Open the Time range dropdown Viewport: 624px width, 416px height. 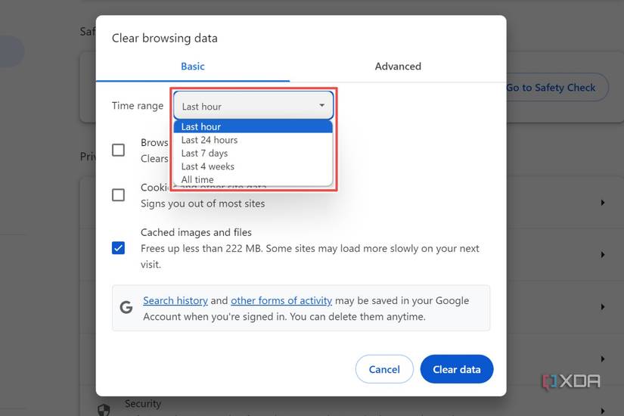pos(253,106)
